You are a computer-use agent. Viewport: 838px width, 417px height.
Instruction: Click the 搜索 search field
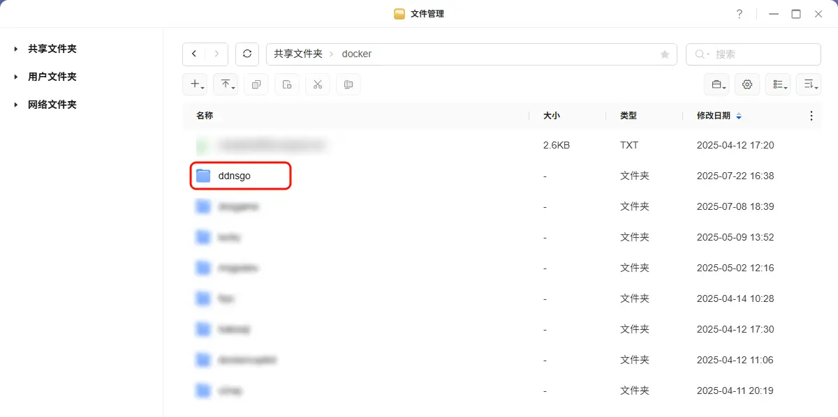coord(761,54)
